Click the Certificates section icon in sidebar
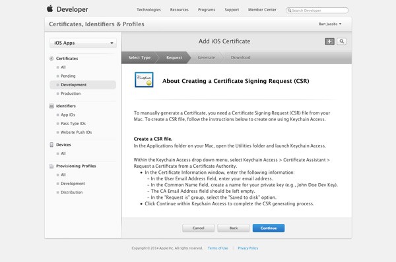The image size is (396, 262). point(51,59)
